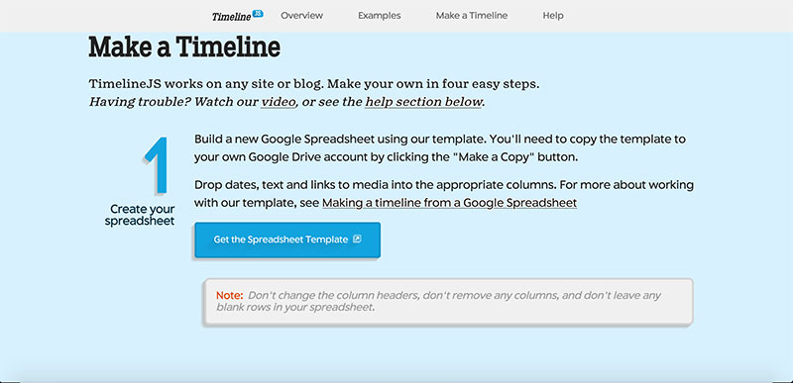Click external-link icon on the template button
This screenshot has height=383, width=793.
pos(357,239)
